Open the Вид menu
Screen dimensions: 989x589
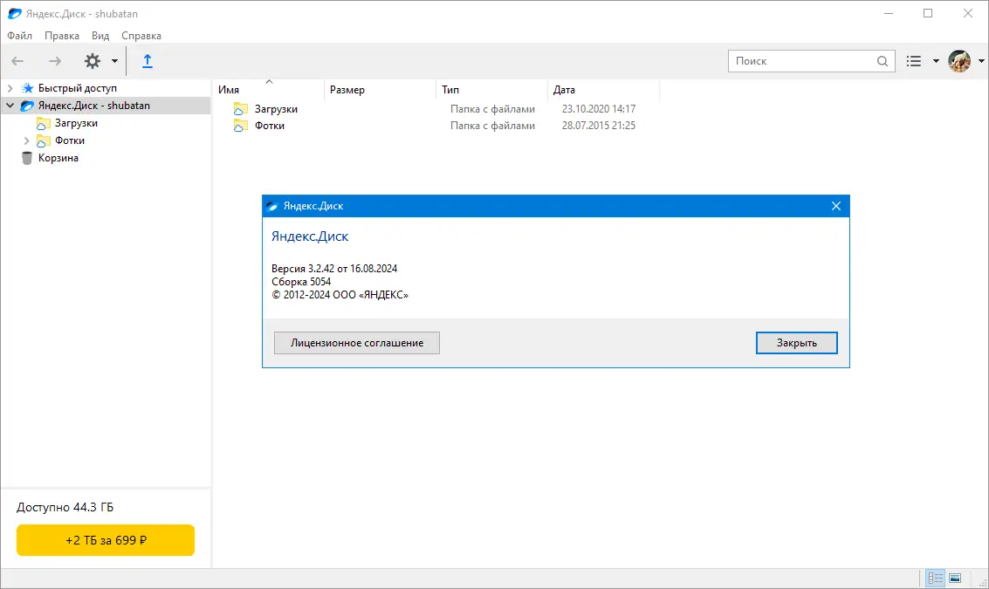tap(100, 36)
